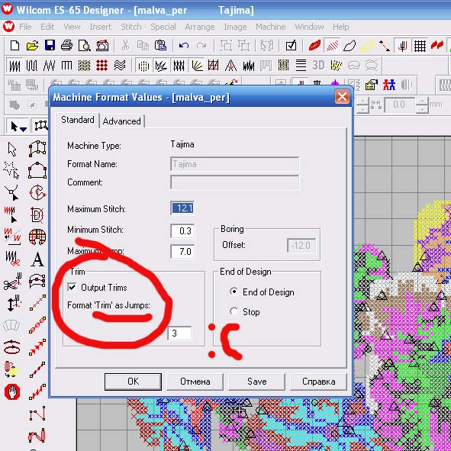451x451 pixels.
Task: Select the Lettering A tool
Action: (37, 259)
